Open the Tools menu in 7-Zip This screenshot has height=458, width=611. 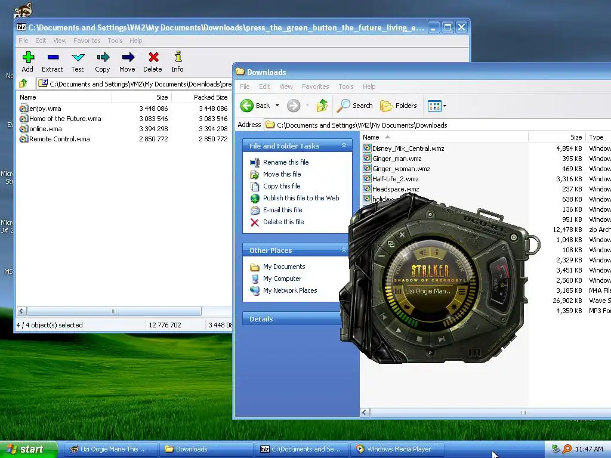(115, 41)
